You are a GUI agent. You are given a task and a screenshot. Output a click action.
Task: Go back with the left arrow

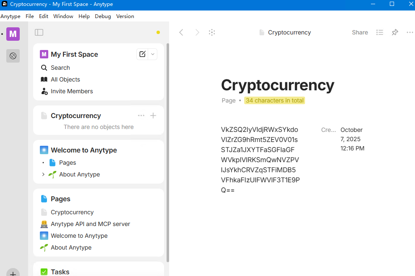click(x=181, y=32)
